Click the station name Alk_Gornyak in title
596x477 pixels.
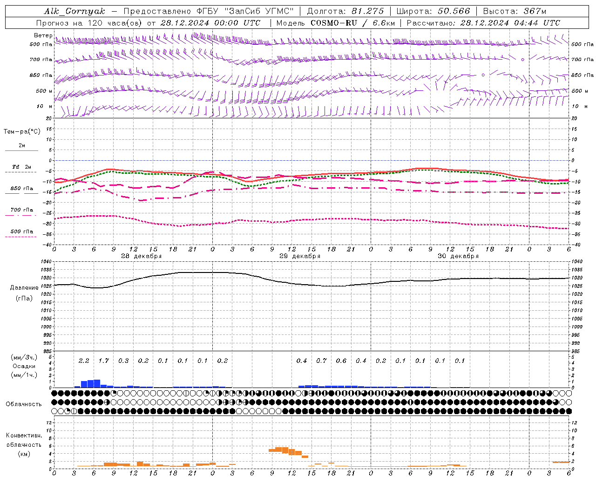tap(74, 11)
